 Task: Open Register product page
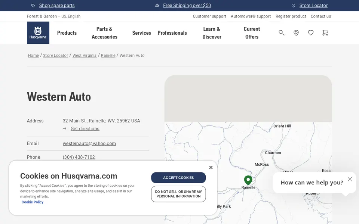[291, 16]
